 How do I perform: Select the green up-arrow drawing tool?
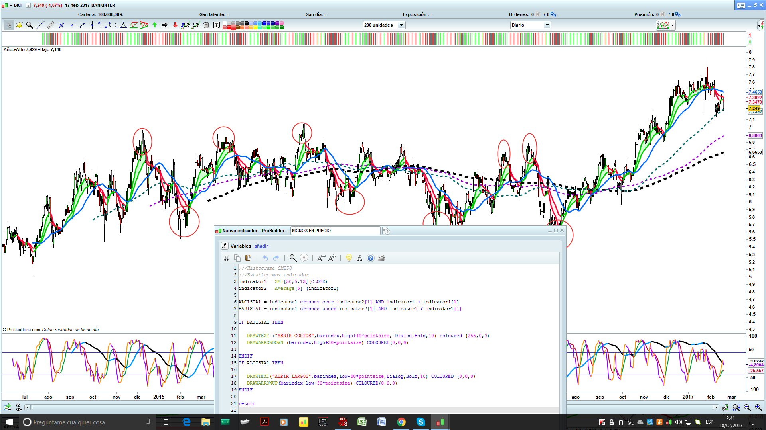click(154, 25)
